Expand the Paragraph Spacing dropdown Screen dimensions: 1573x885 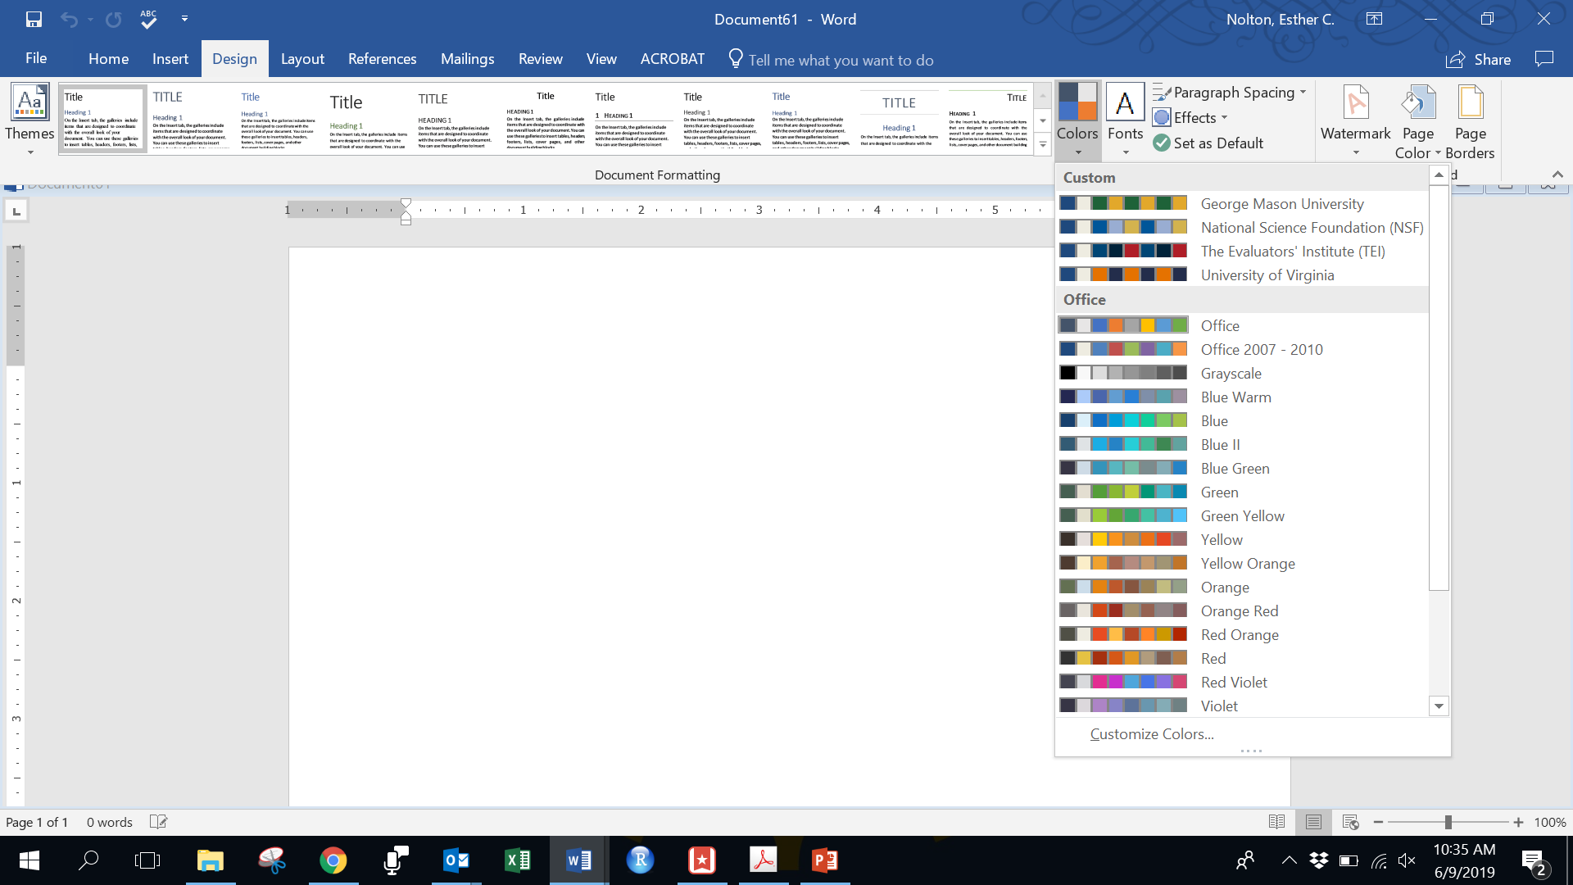tap(1303, 93)
